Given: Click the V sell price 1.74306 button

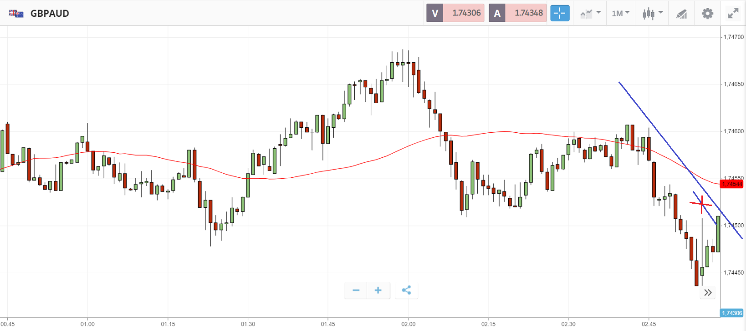Looking at the screenshot, I should click(455, 13).
